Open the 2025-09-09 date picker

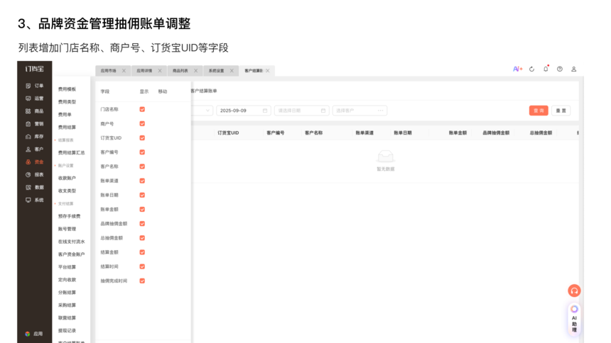(x=243, y=111)
